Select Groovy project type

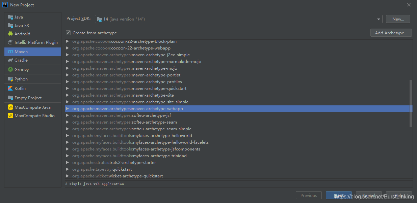pos(33,70)
